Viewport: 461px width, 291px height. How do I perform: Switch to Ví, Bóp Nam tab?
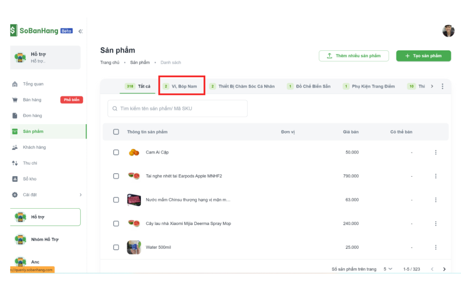click(181, 86)
